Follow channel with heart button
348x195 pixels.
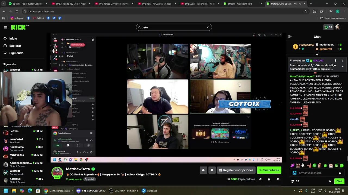coord(212,170)
